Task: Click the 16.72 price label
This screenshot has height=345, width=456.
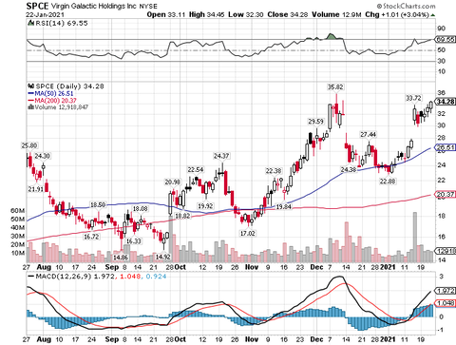Action: [91, 237]
